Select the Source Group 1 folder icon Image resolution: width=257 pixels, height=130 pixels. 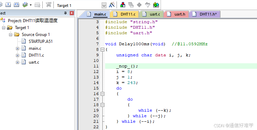coord(17,35)
